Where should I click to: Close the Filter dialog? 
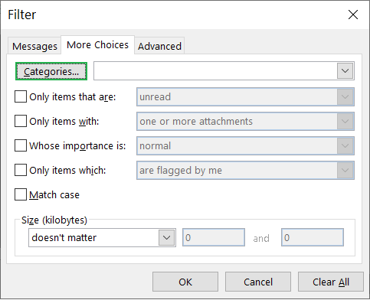click(353, 15)
